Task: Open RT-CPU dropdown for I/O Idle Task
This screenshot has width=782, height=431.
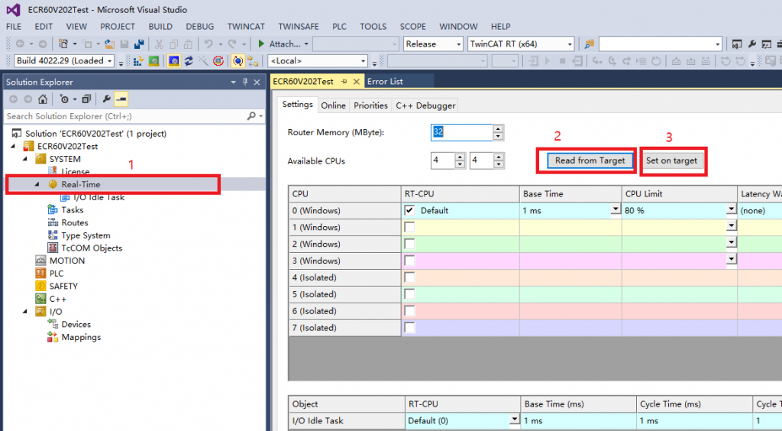Action: pyautogui.click(x=515, y=420)
